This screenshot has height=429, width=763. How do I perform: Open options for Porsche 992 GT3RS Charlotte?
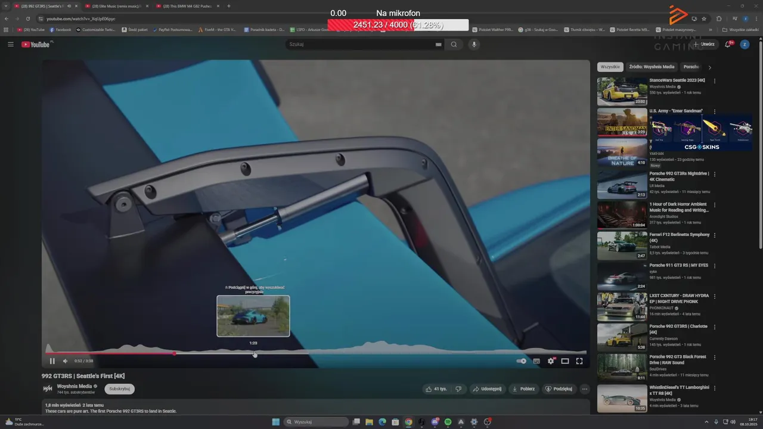point(715,327)
